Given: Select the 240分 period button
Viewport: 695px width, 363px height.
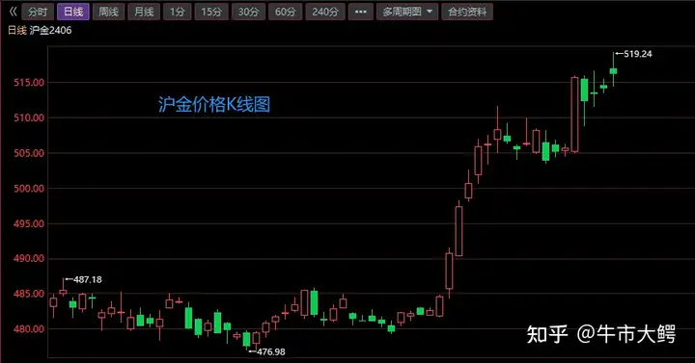Looking at the screenshot, I should pyautogui.click(x=325, y=12).
